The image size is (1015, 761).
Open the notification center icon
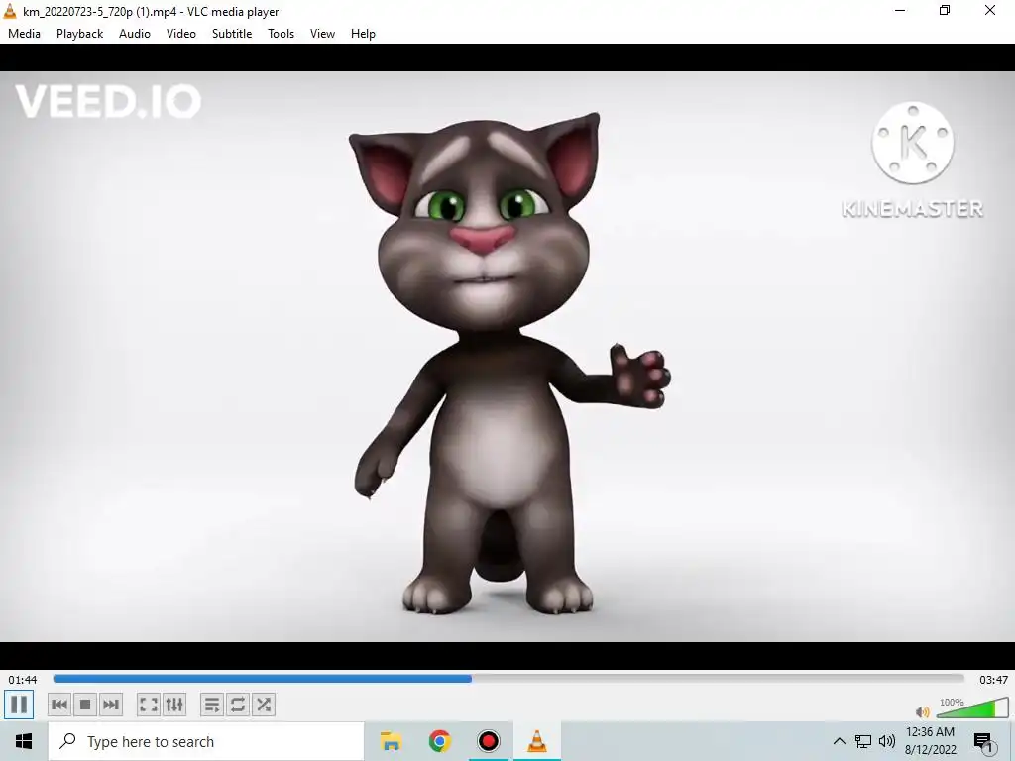(x=983, y=741)
